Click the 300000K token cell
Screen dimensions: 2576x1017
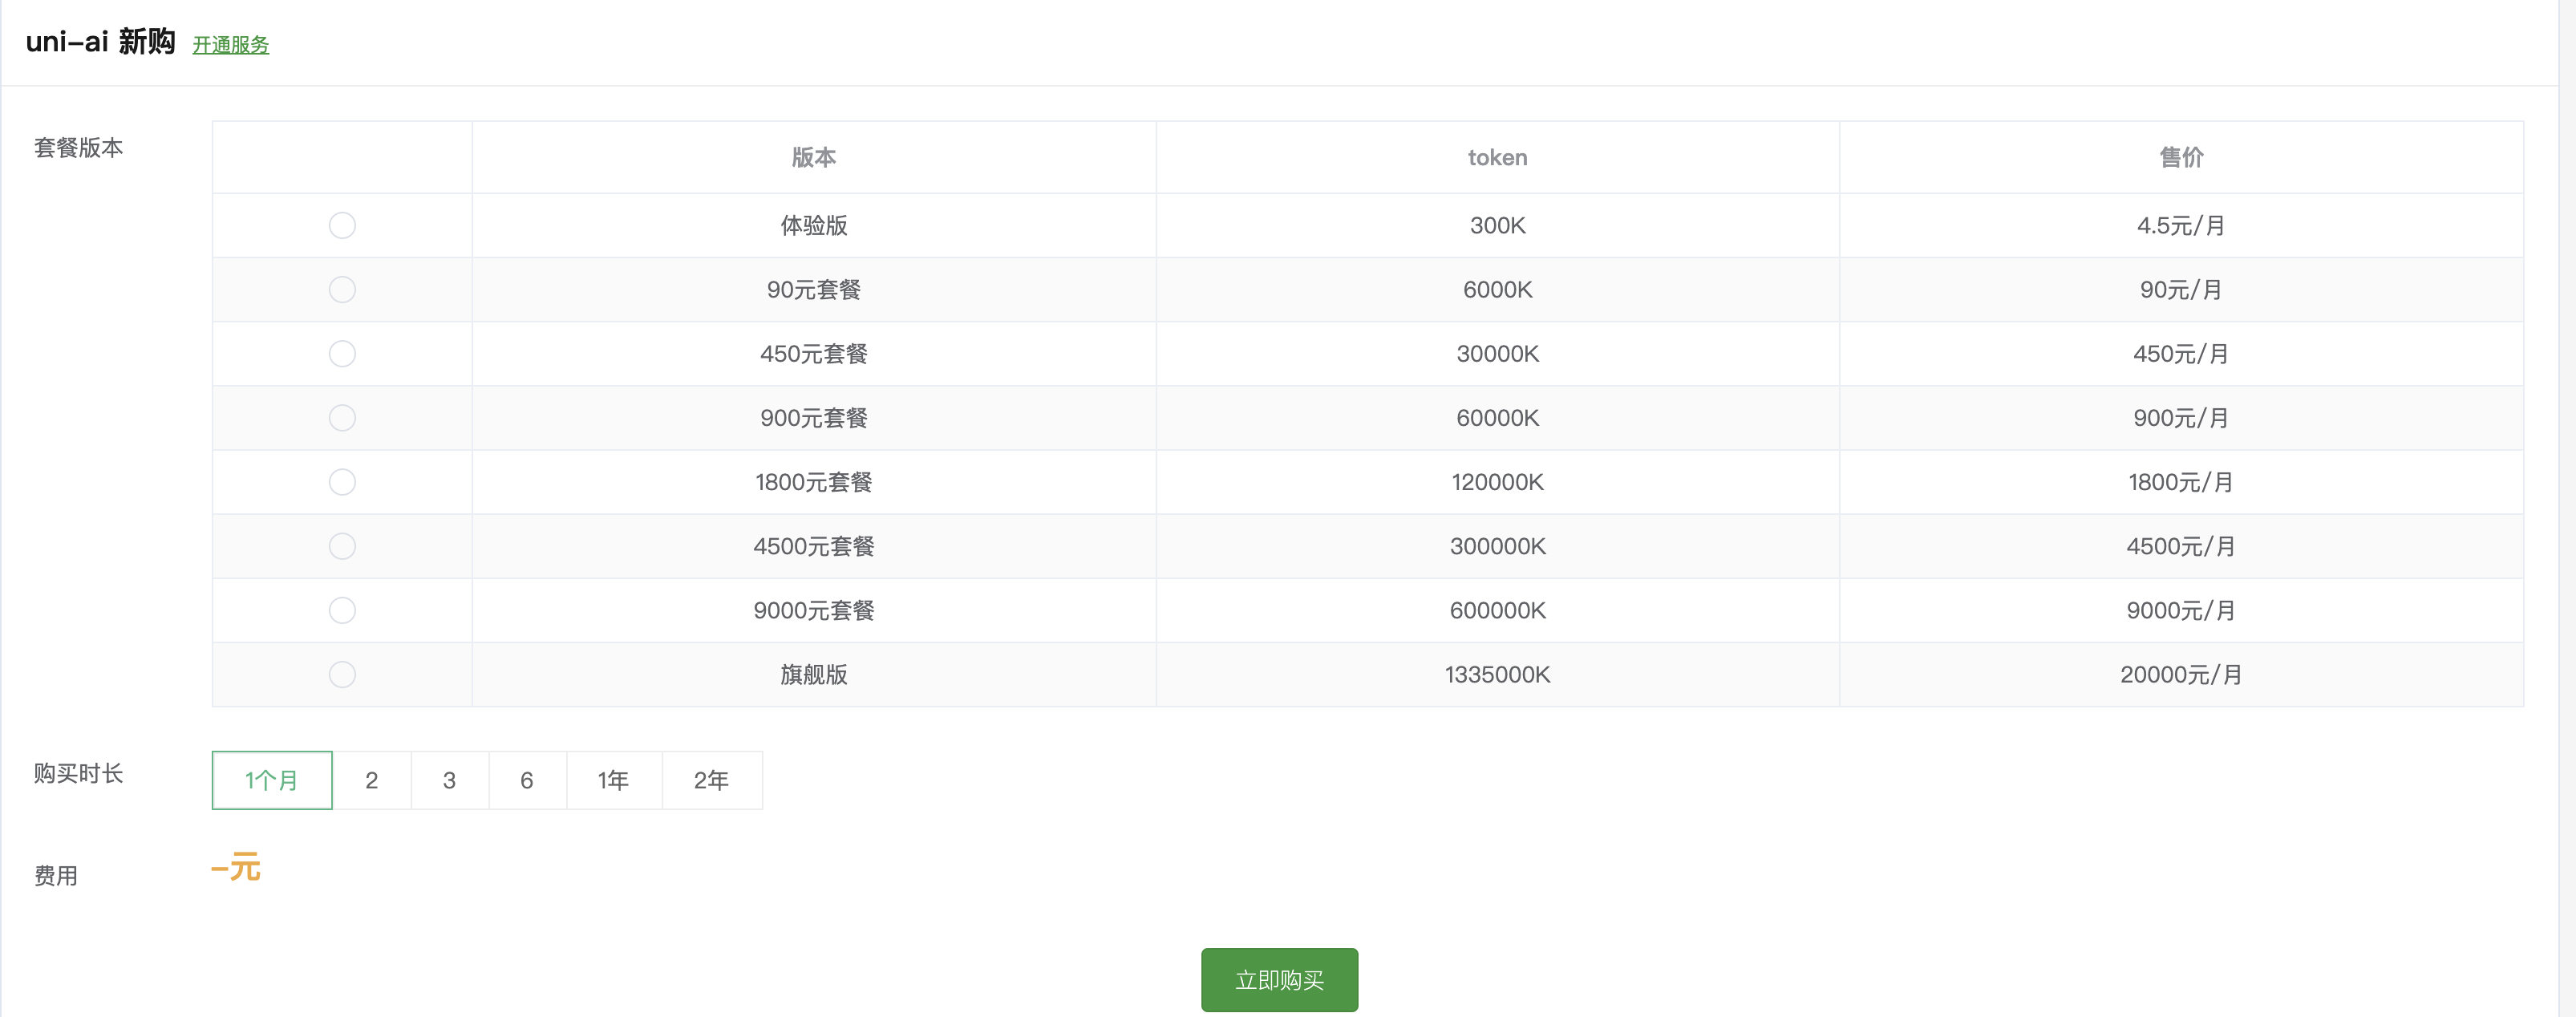point(1497,546)
